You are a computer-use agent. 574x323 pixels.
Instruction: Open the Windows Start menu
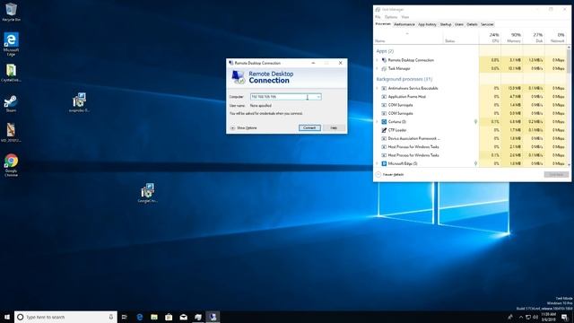point(7,317)
